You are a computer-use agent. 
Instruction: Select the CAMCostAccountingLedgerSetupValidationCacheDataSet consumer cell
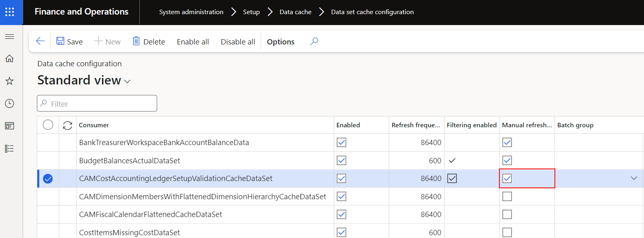(205, 178)
